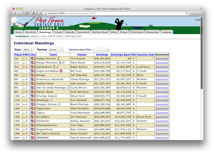Click the page's vertical scrollbar
The width and height of the screenshot is (214, 155).
[202, 53]
